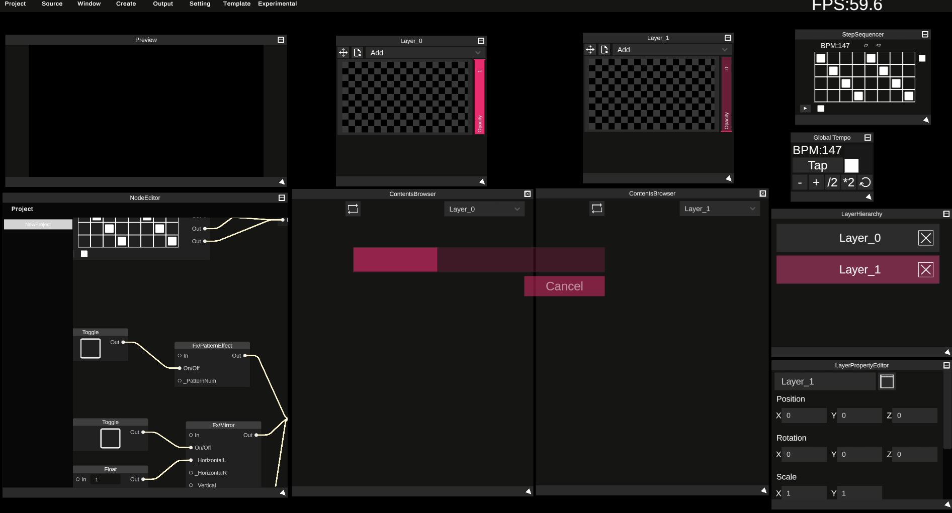Delete Layer_0 using its X icon

[x=926, y=238]
